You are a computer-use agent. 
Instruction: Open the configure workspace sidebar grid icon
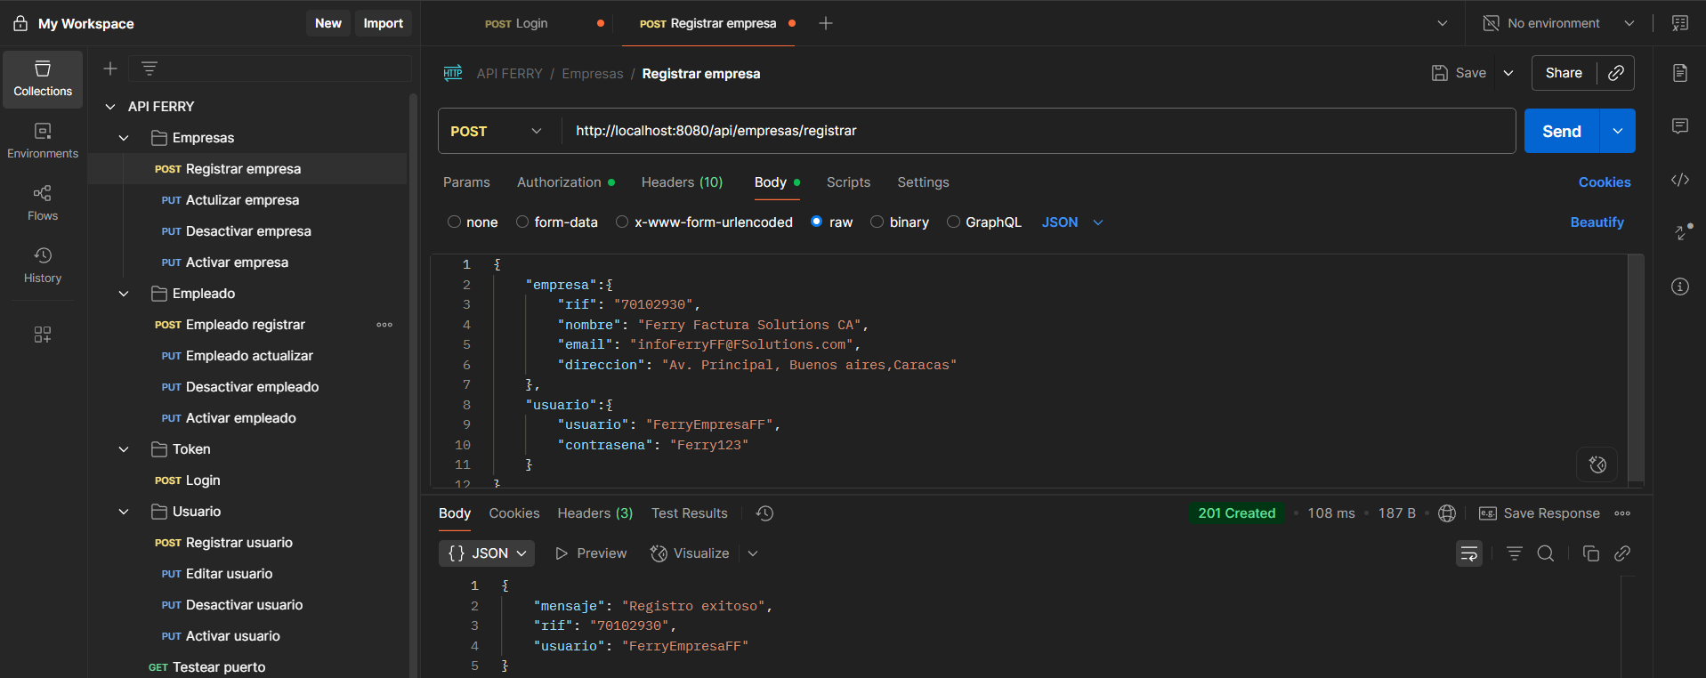(43, 335)
